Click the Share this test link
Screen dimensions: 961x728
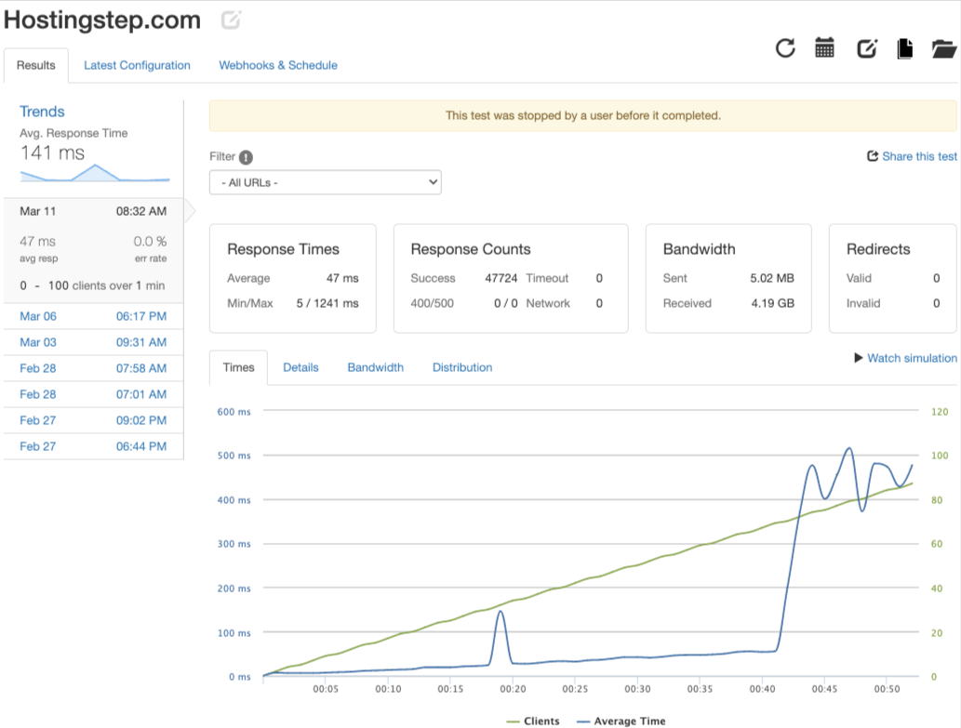[x=919, y=156]
